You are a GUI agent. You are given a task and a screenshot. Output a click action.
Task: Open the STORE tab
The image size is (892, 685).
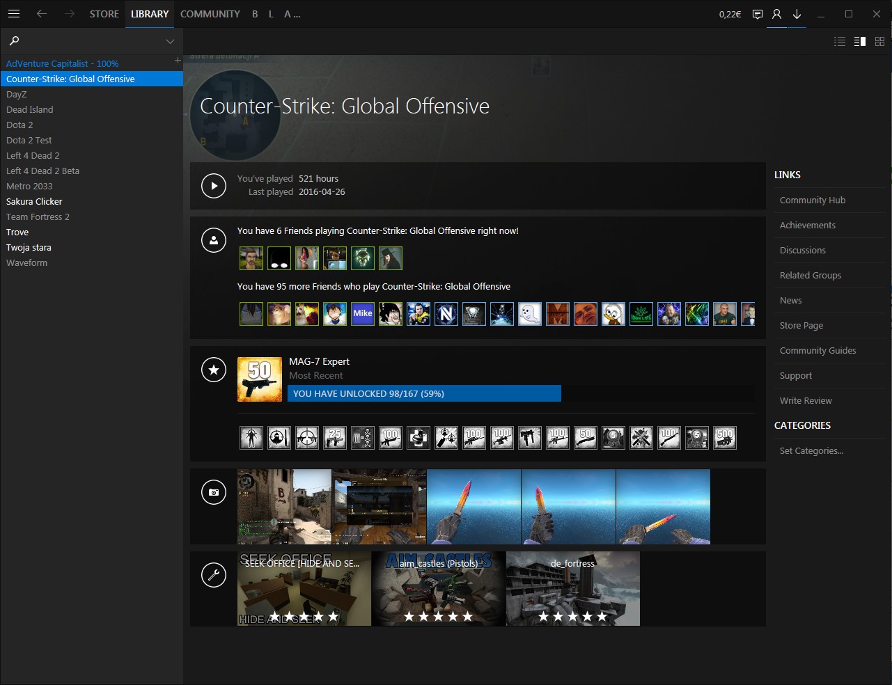pyautogui.click(x=104, y=14)
